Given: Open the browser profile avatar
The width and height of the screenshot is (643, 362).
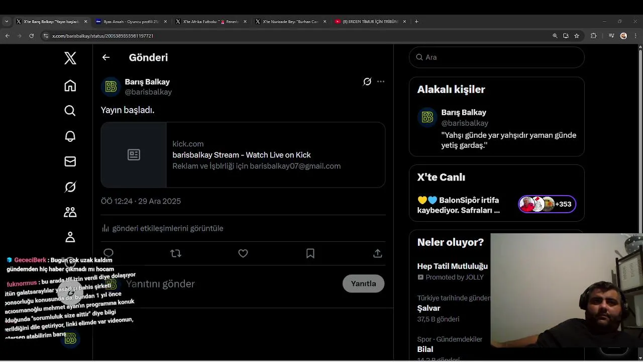Looking at the screenshot, I should coord(623,36).
